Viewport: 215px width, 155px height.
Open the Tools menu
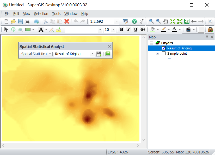(x=56, y=14)
